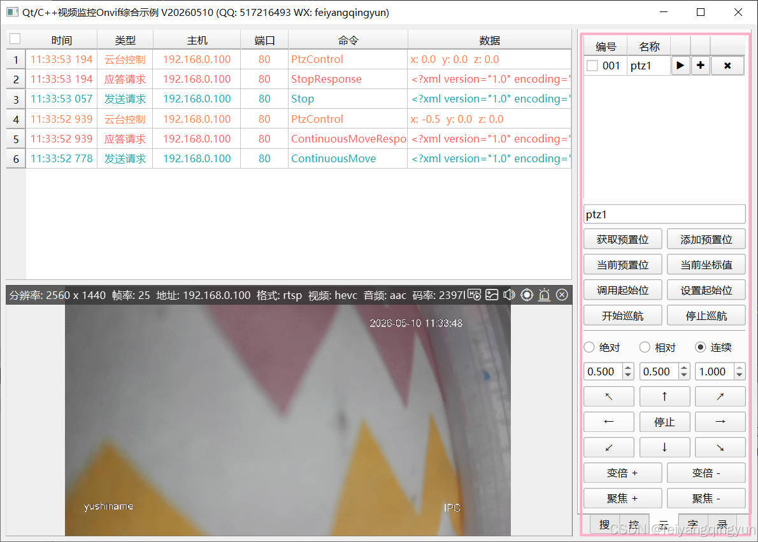
Task: Click time cell 11:33:52 778
Action: click(x=61, y=158)
